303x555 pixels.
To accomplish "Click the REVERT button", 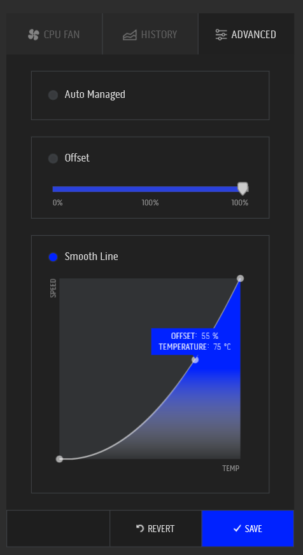I will [x=155, y=528].
